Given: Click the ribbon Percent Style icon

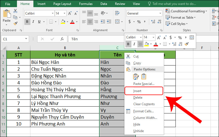Looking at the screenshot, I should point(139,22).
